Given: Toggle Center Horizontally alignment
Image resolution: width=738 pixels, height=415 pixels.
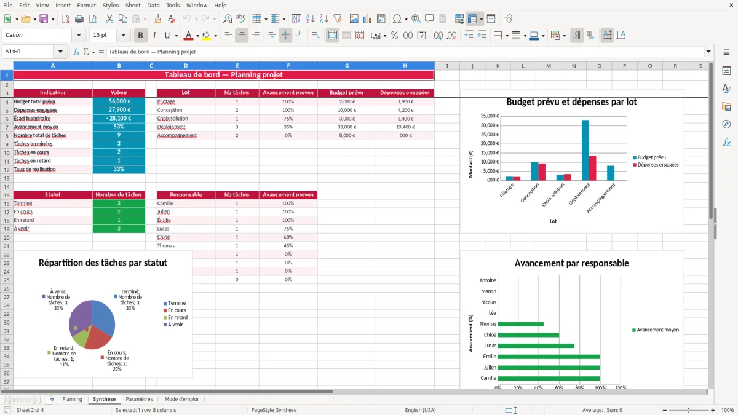Looking at the screenshot, I should (242, 36).
